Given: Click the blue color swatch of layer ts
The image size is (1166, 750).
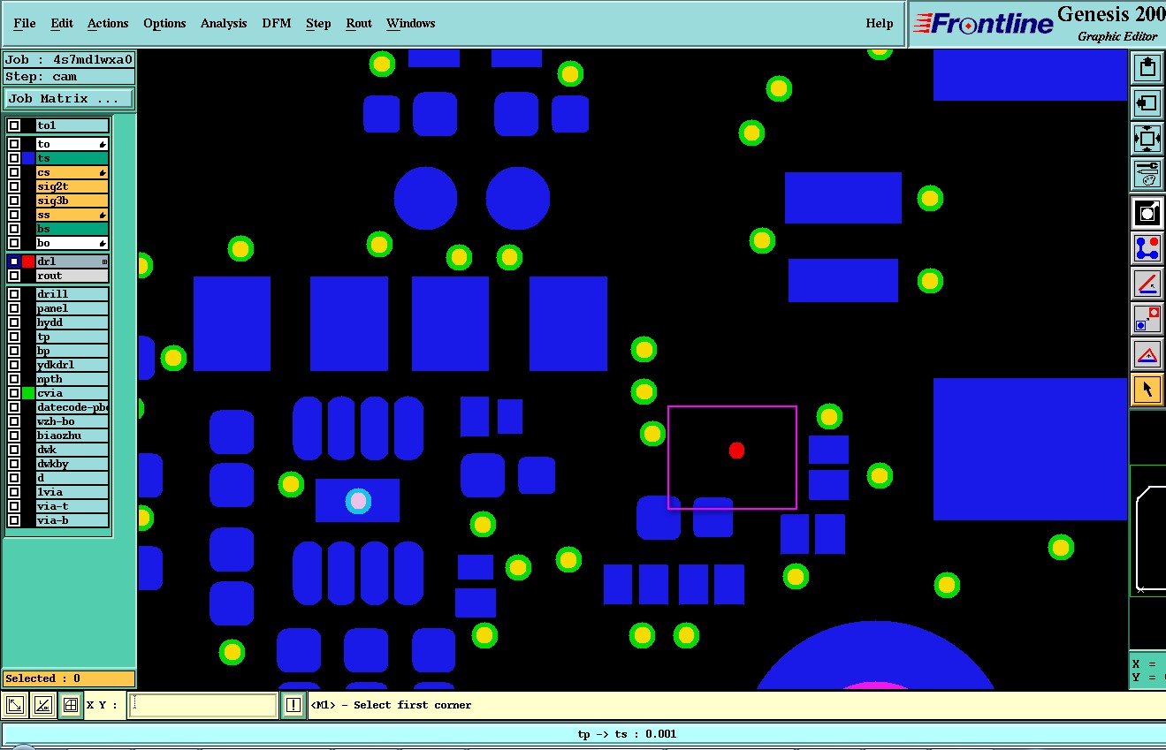Looking at the screenshot, I should [x=28, y=158].
